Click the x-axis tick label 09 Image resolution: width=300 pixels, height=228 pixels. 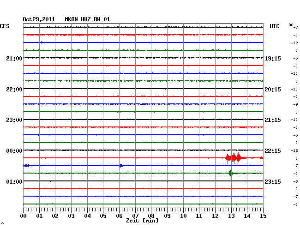tap(167, 216)
